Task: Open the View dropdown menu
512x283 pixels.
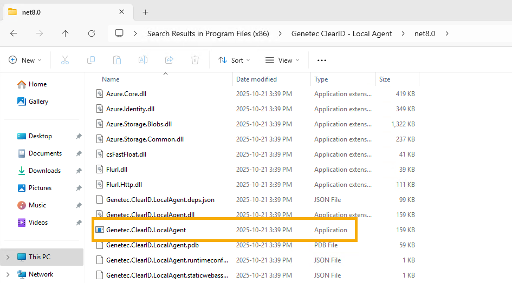Action: click(282, 60)
